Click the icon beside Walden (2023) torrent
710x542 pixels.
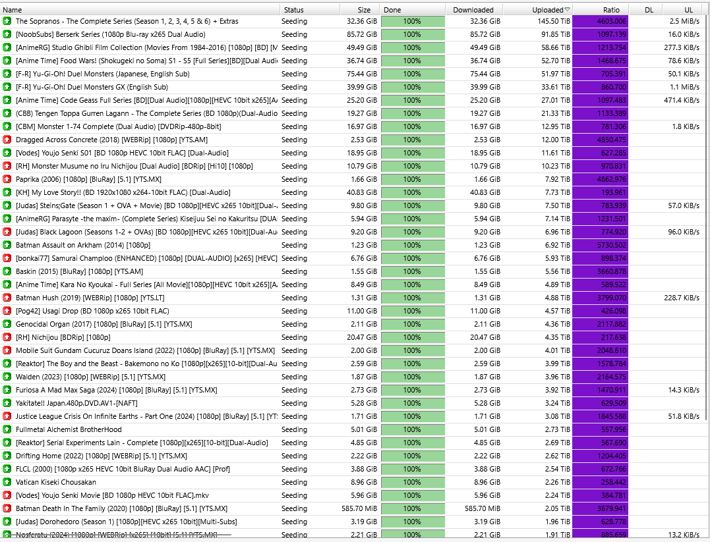point(7,377)
